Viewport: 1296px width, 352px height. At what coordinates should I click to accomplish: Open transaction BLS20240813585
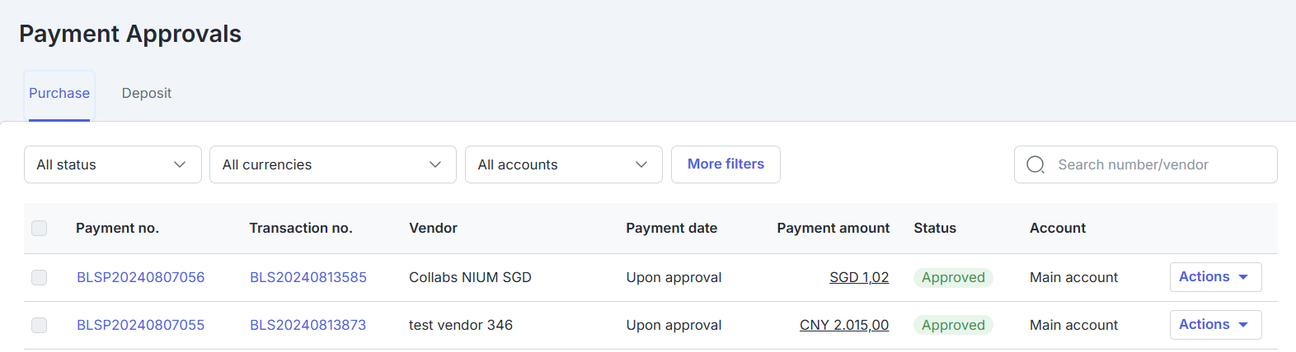pos(308,277)
